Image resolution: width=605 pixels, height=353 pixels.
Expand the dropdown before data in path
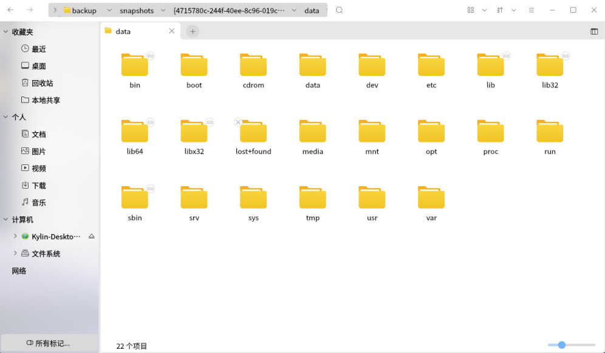(294, 10)
